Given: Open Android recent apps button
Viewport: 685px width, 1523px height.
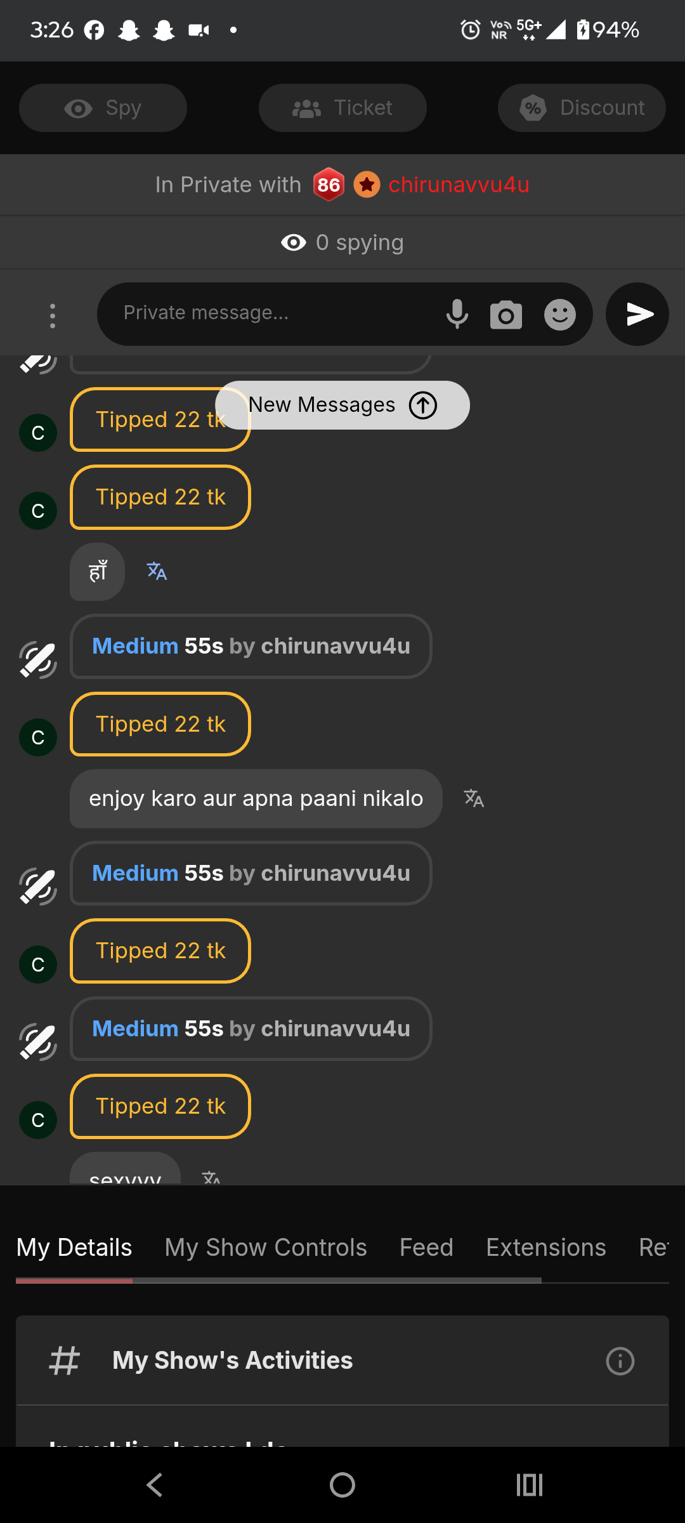Looking at the screenshot, I should coord(530,1485).
